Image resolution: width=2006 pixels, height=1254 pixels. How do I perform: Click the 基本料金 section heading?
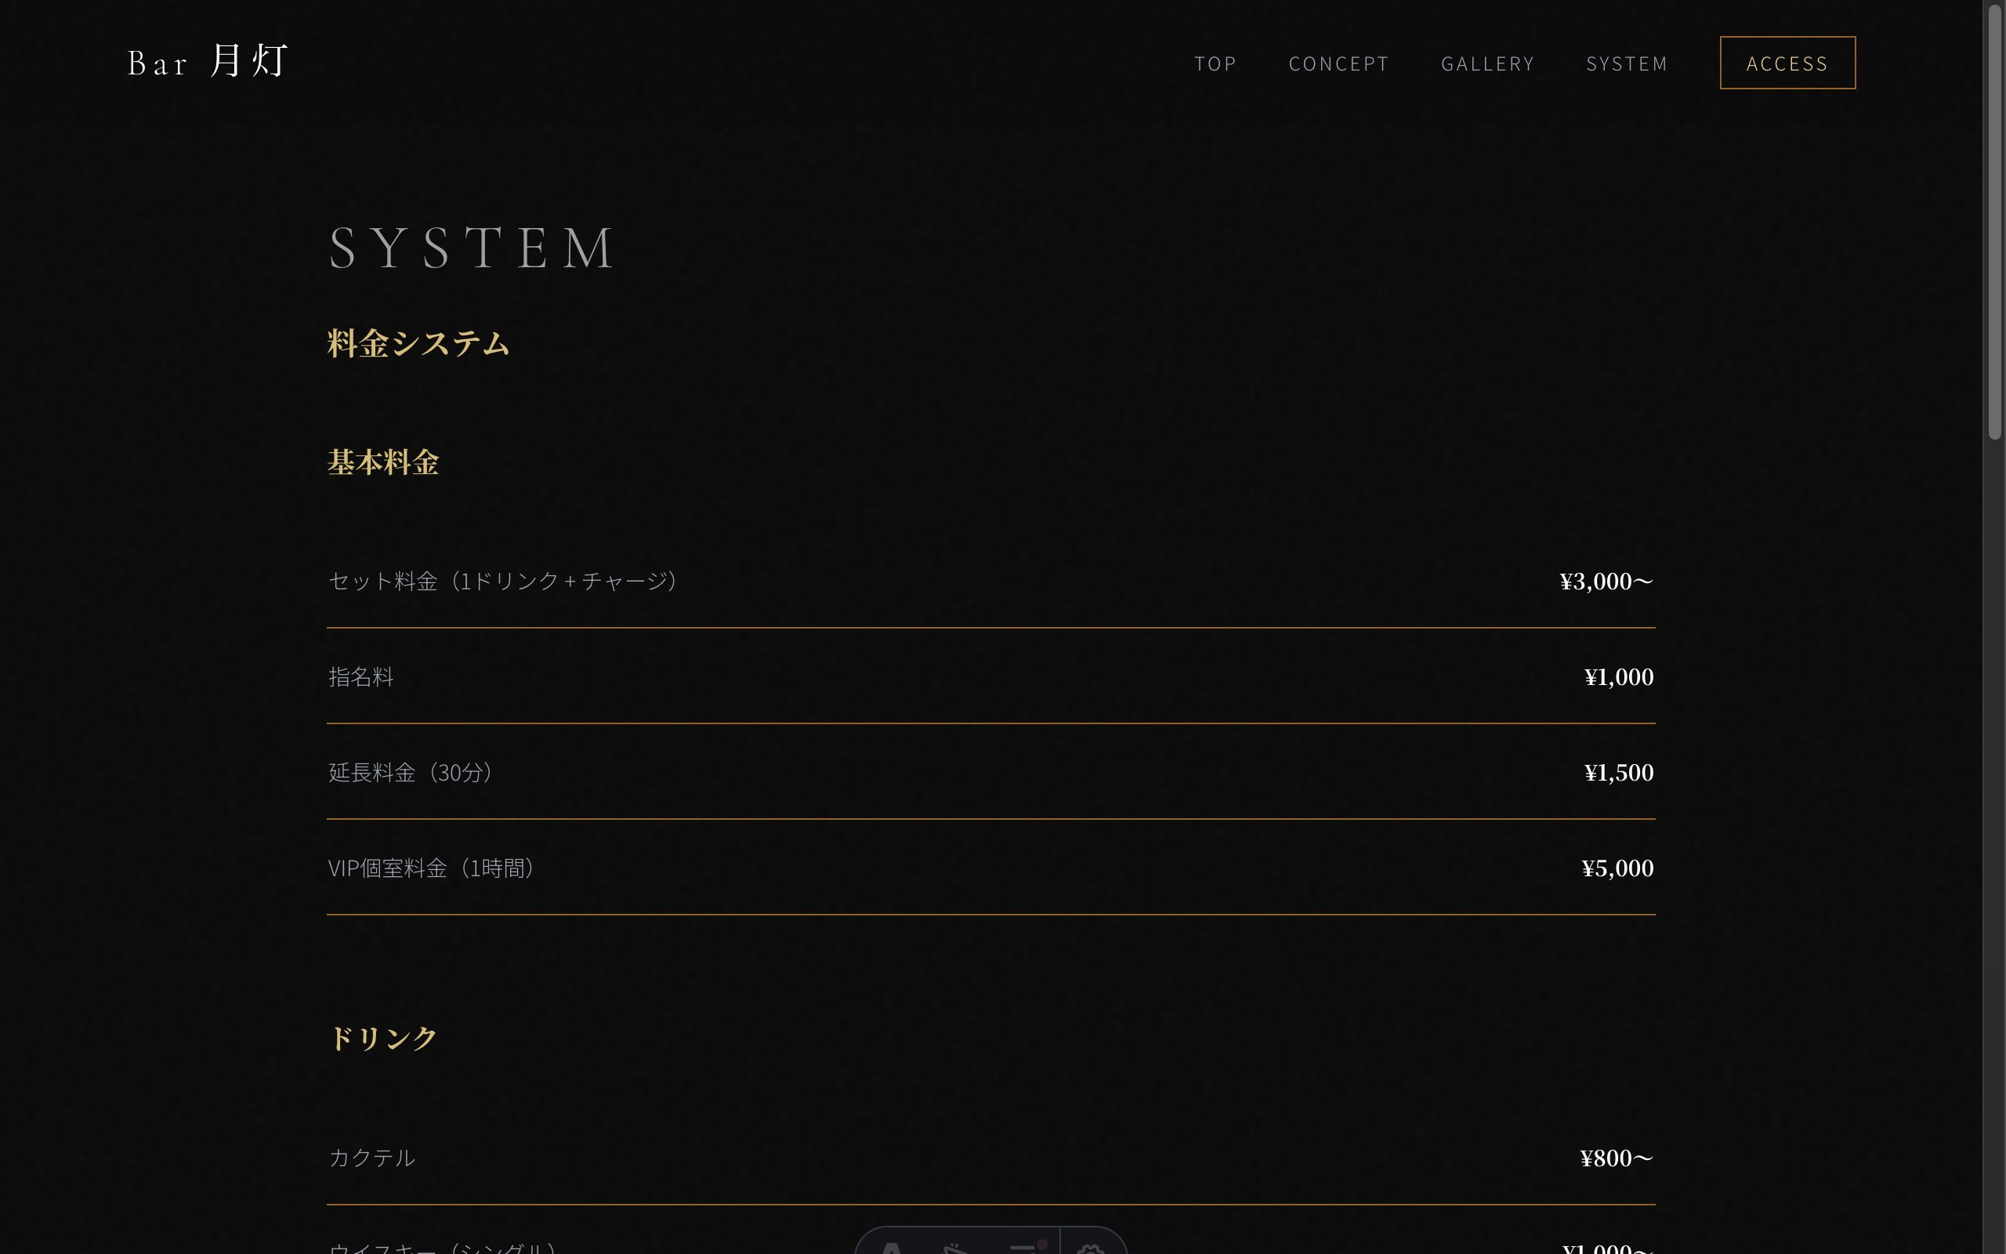pyautogui.click(x=383, y=462)
